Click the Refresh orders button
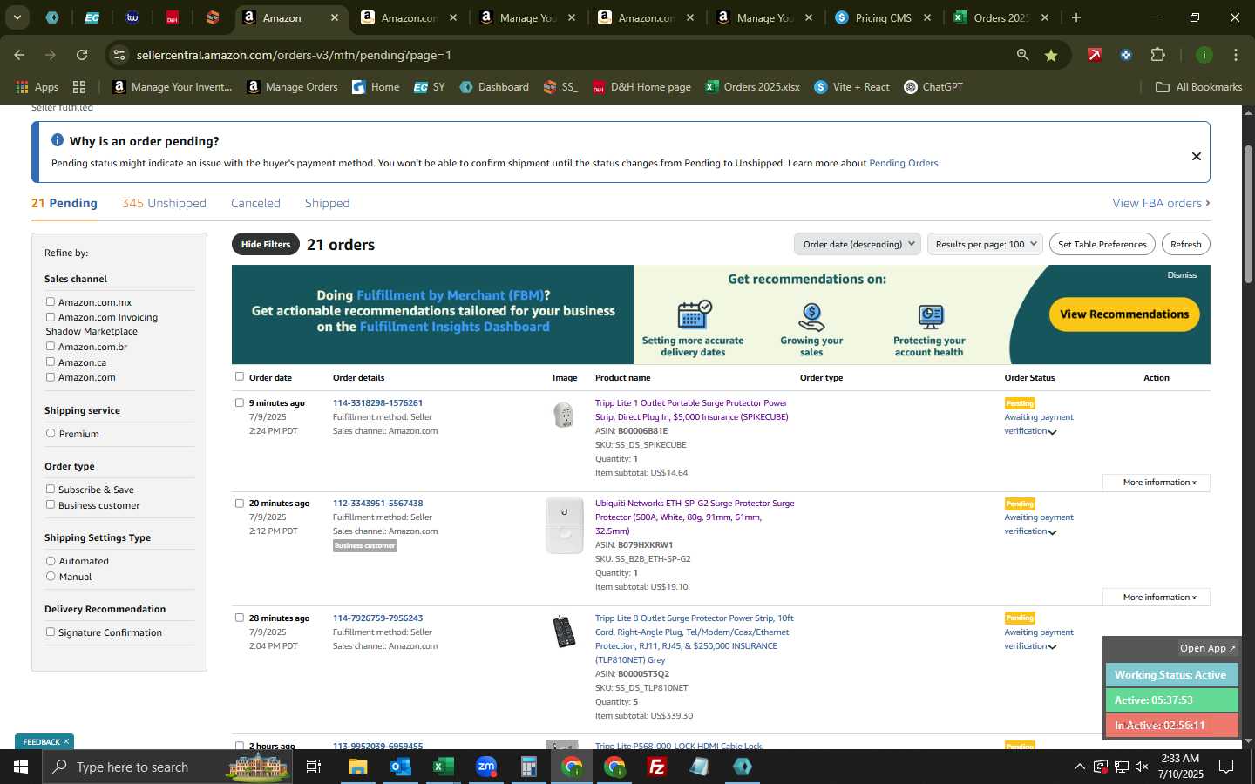Viewport: 1255px width, 784px height. [1186, 244]
